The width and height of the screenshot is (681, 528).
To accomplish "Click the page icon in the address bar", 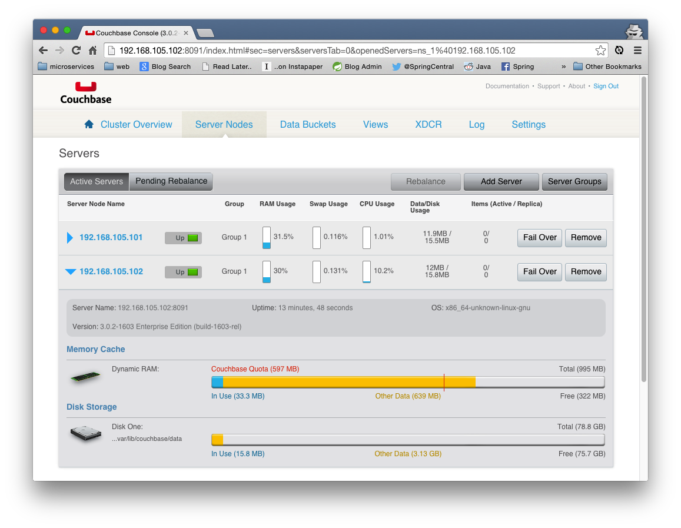I will [x=111, y=51].
